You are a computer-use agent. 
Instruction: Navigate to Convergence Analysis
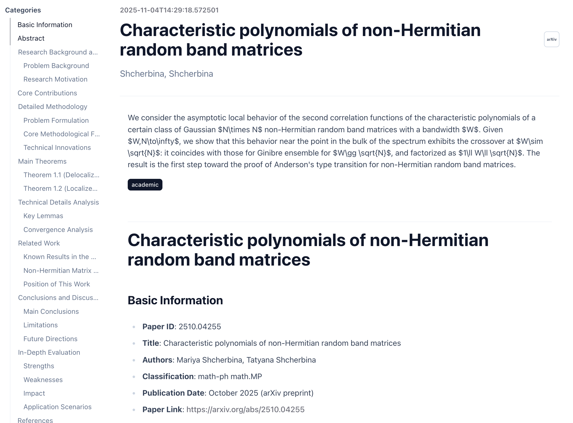tap(58, 230)
